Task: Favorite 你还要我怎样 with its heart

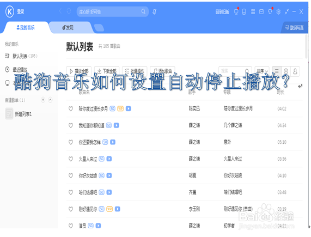Action: pos(71,142)
